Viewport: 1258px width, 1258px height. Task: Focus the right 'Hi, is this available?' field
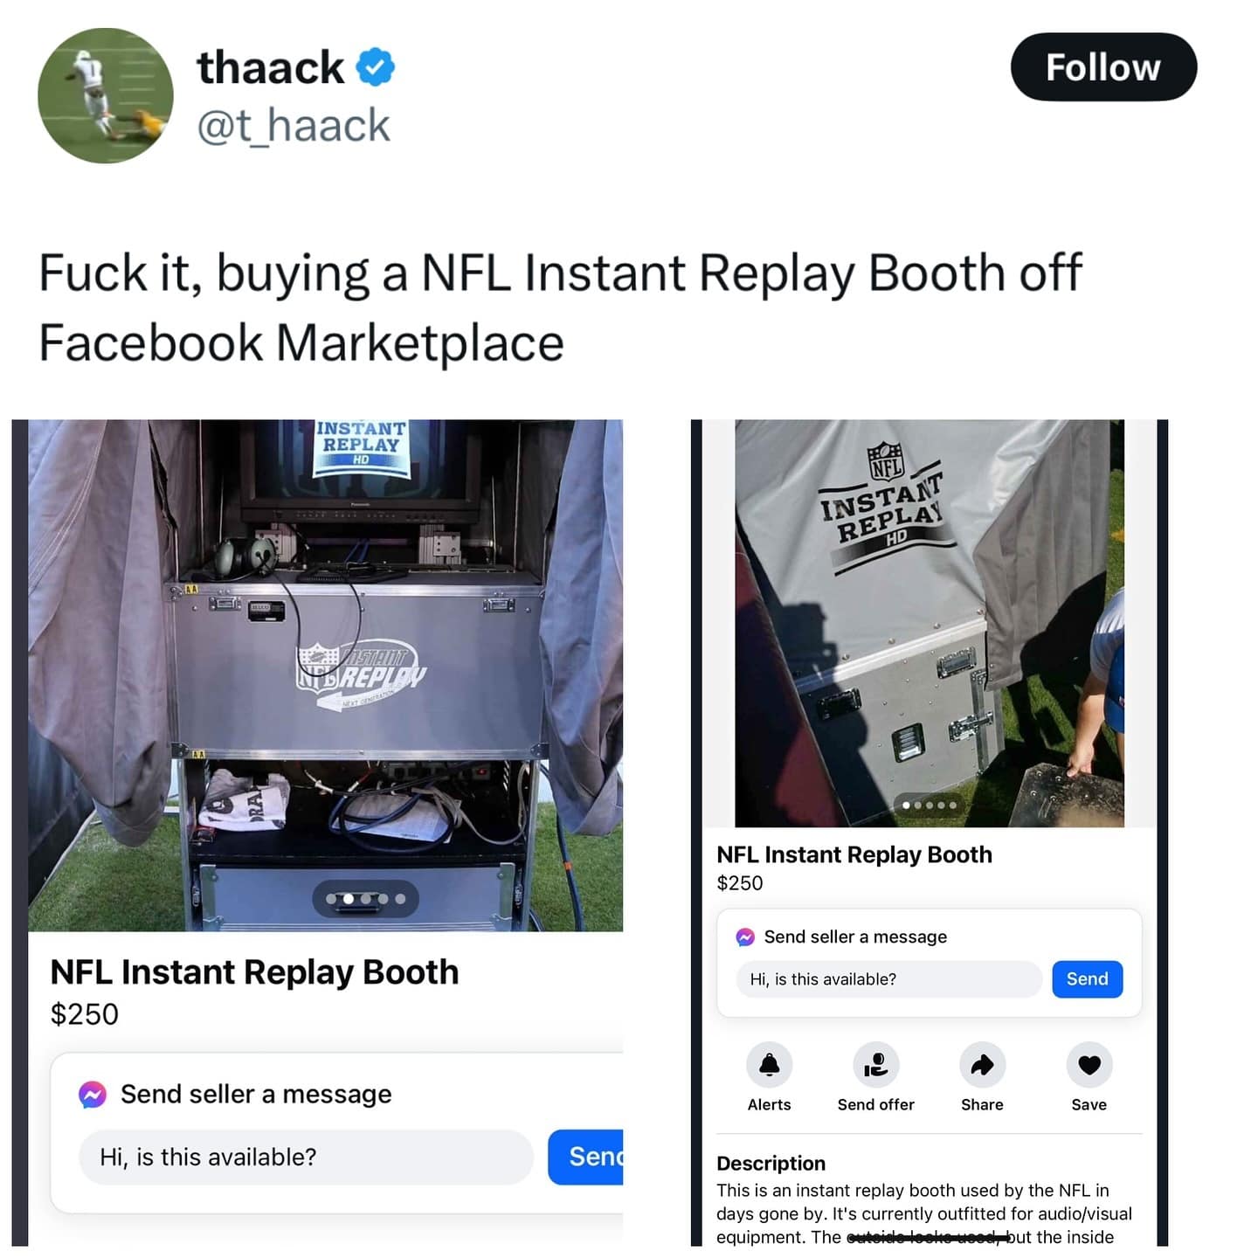click(889, 979)
